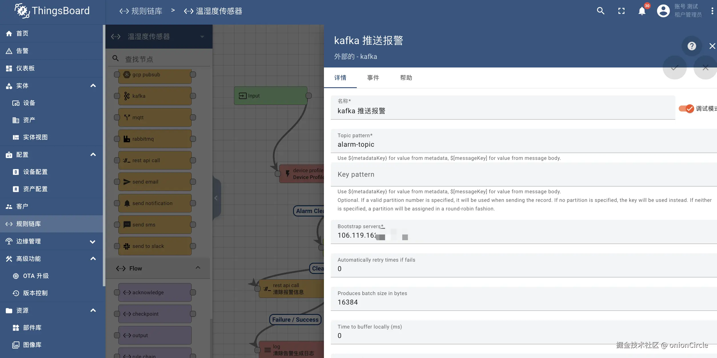
Task: Open the 温湿度传感器 rule chain dropdown
Action: (202, 37)
